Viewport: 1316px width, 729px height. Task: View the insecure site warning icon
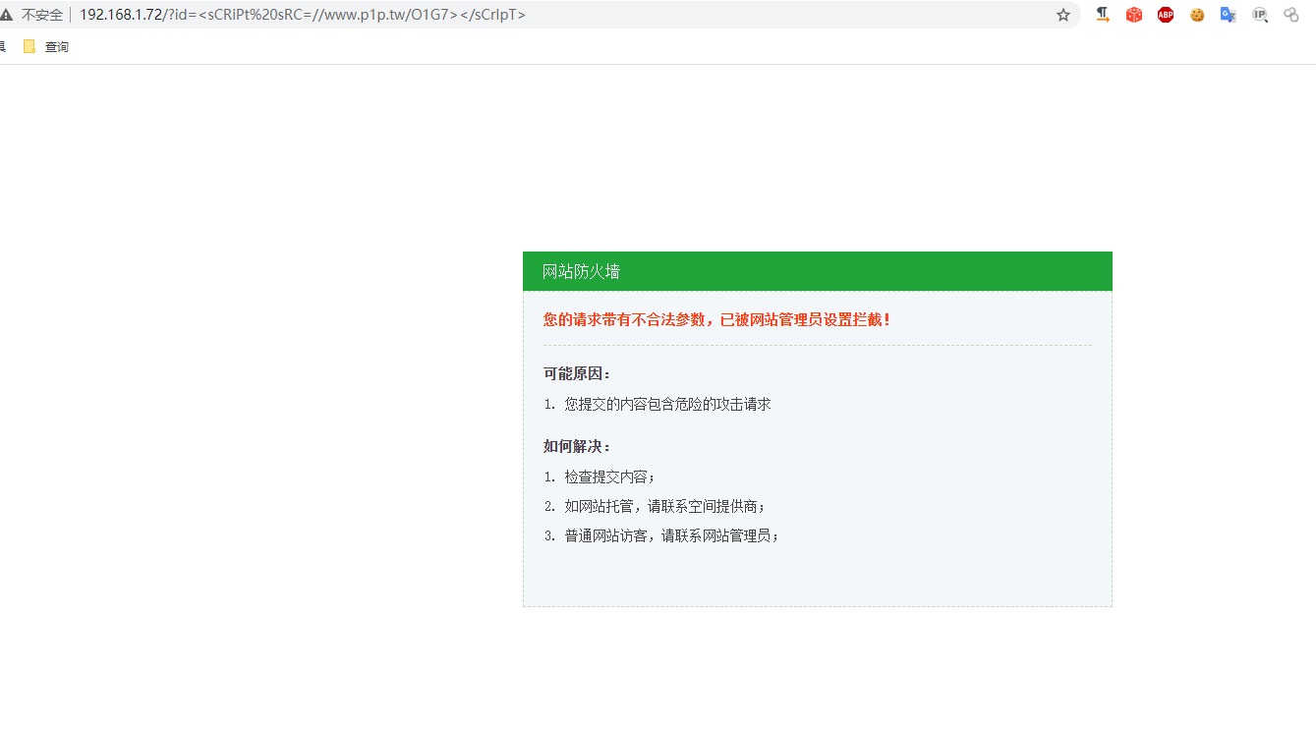[x=7, y=15]
